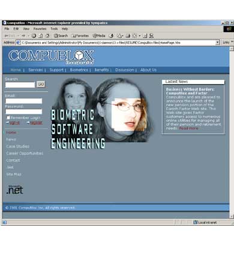This screenshot has width=234, height=257.
Task: Open the Edit menu
Action: pos(16,29)
